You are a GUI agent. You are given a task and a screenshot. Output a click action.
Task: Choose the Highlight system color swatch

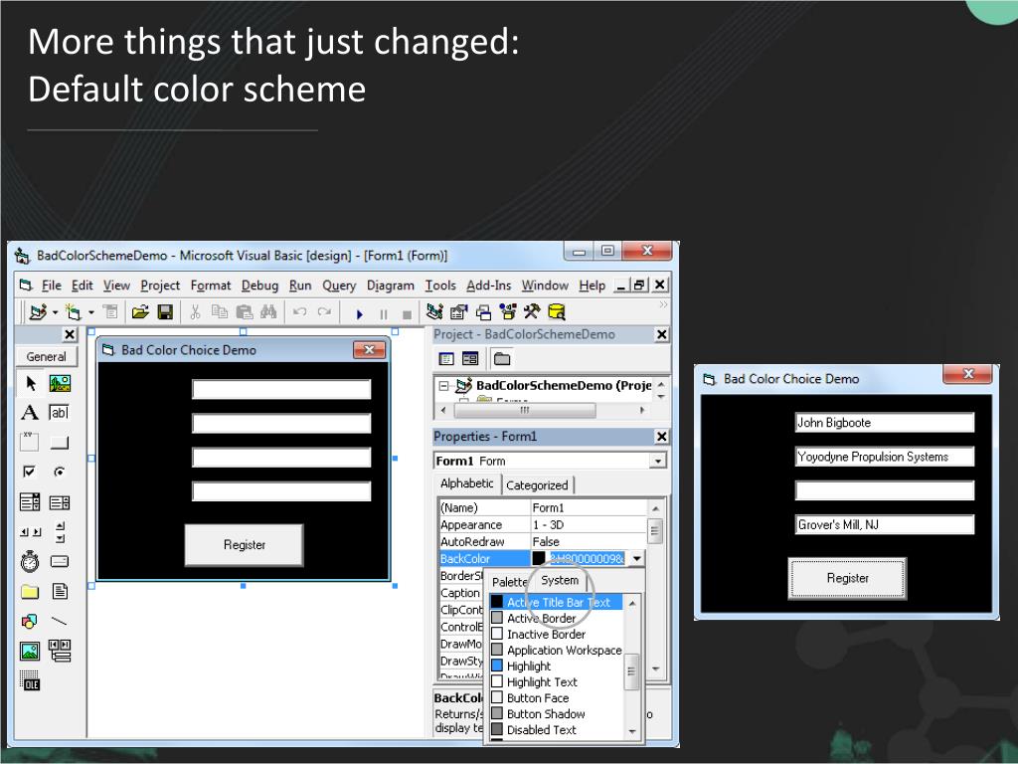(x=497, y=666)
